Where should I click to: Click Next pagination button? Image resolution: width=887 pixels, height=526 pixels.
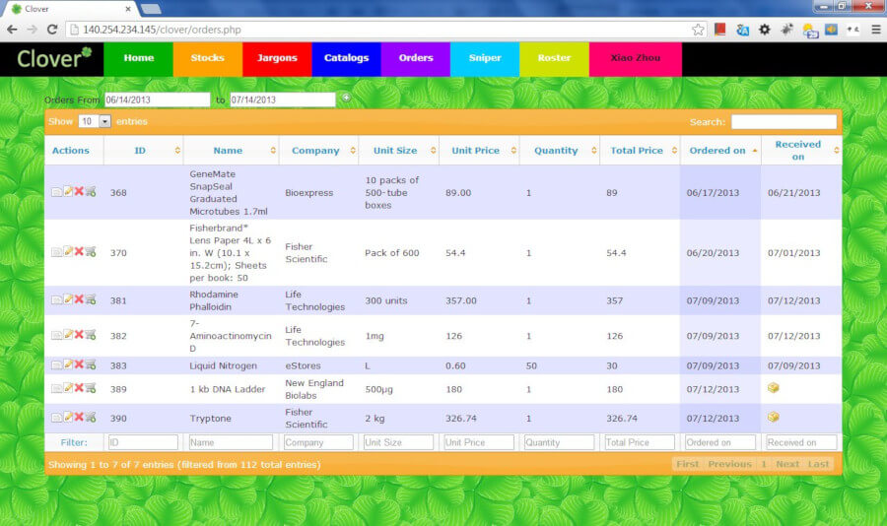click(787, 464)
